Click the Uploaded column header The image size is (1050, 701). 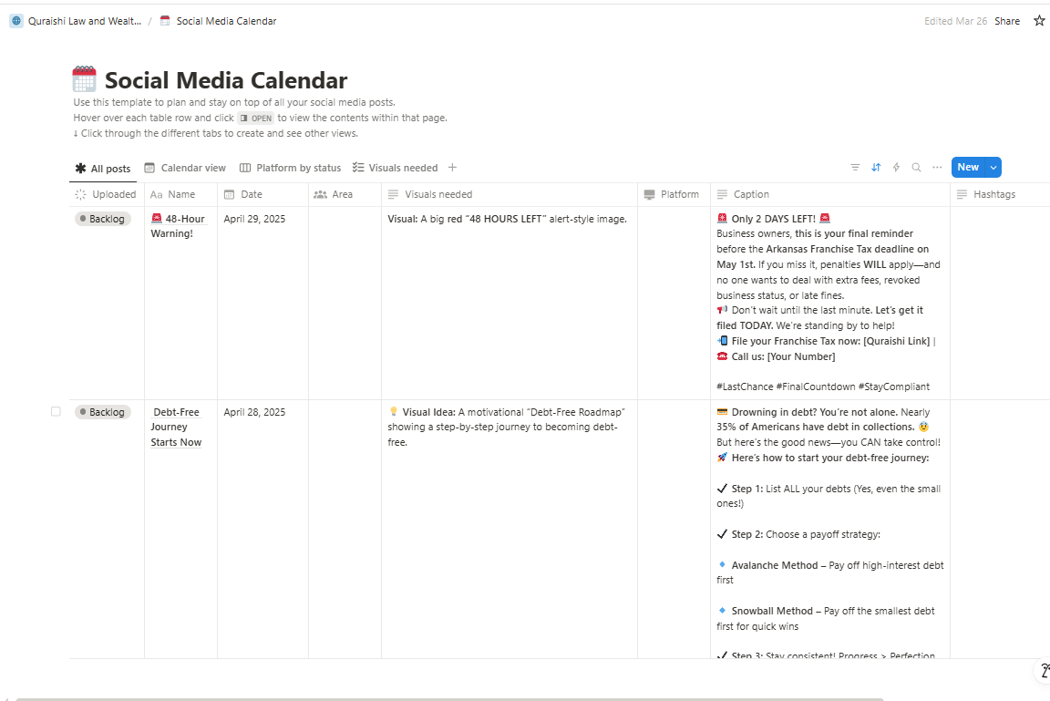(x=107, y=194)
